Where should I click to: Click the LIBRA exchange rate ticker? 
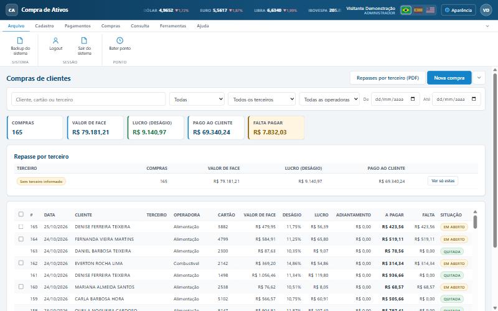(x=275, y=10)
